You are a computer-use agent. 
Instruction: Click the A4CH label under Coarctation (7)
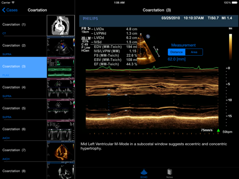(x=6, y=159)
